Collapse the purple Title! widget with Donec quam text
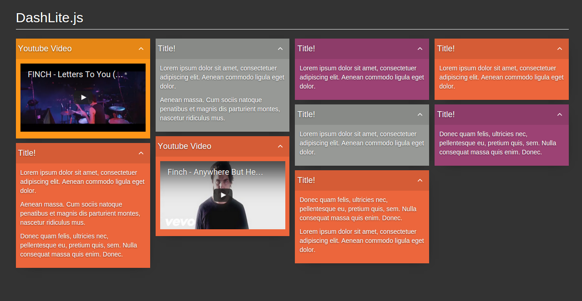Viewport: 582px width, 301px height. pos(560,114)
